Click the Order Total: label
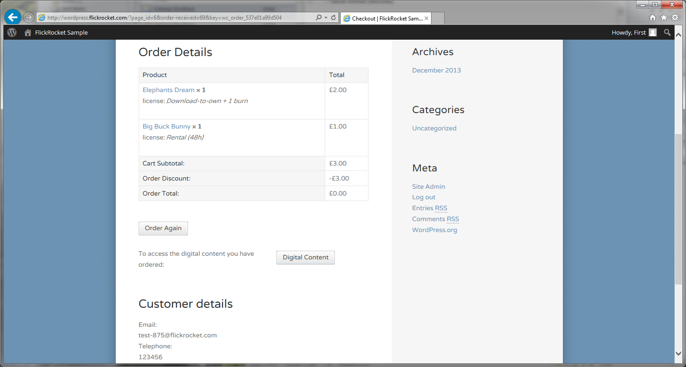 click(x=161, y=193)
